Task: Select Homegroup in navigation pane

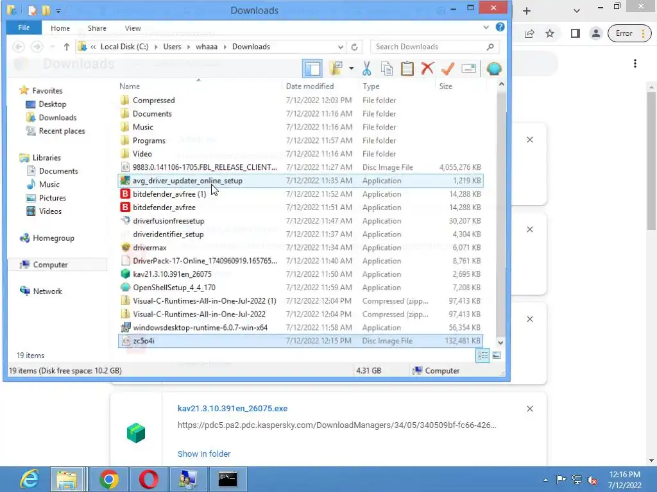Action: coord(53,238)
